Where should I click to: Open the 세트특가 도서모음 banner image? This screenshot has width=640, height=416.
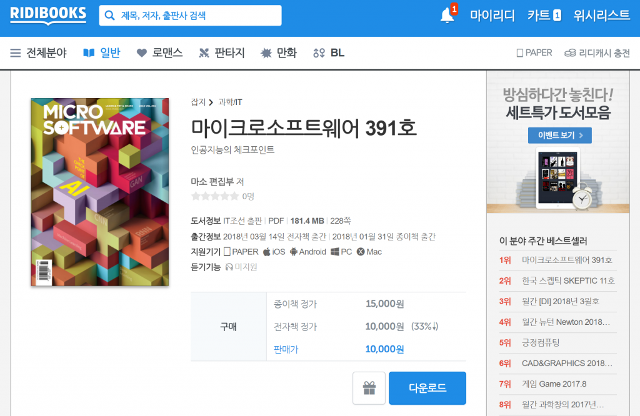[558, 142]
